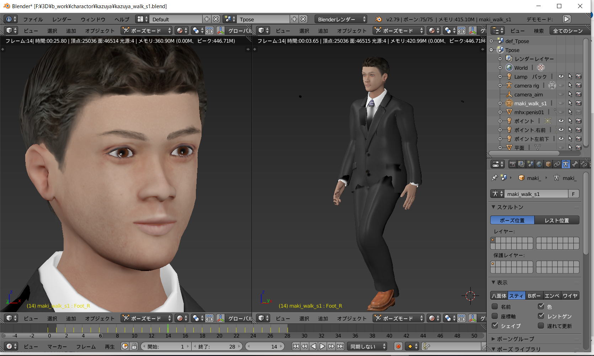The height and width of the screenshot is (356, 594).
Task: Open the レンダー menu in top bar
Action: (x=61, y=19)
